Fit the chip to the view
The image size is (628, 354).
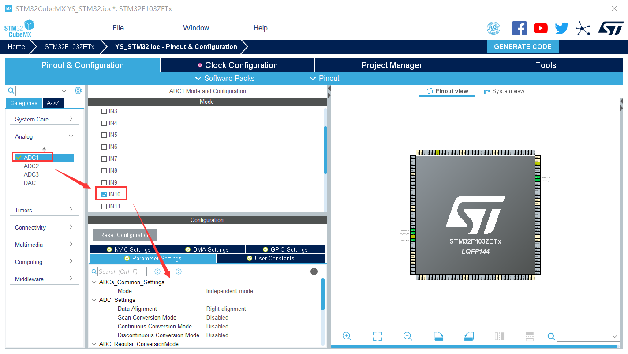click(378, 336)
